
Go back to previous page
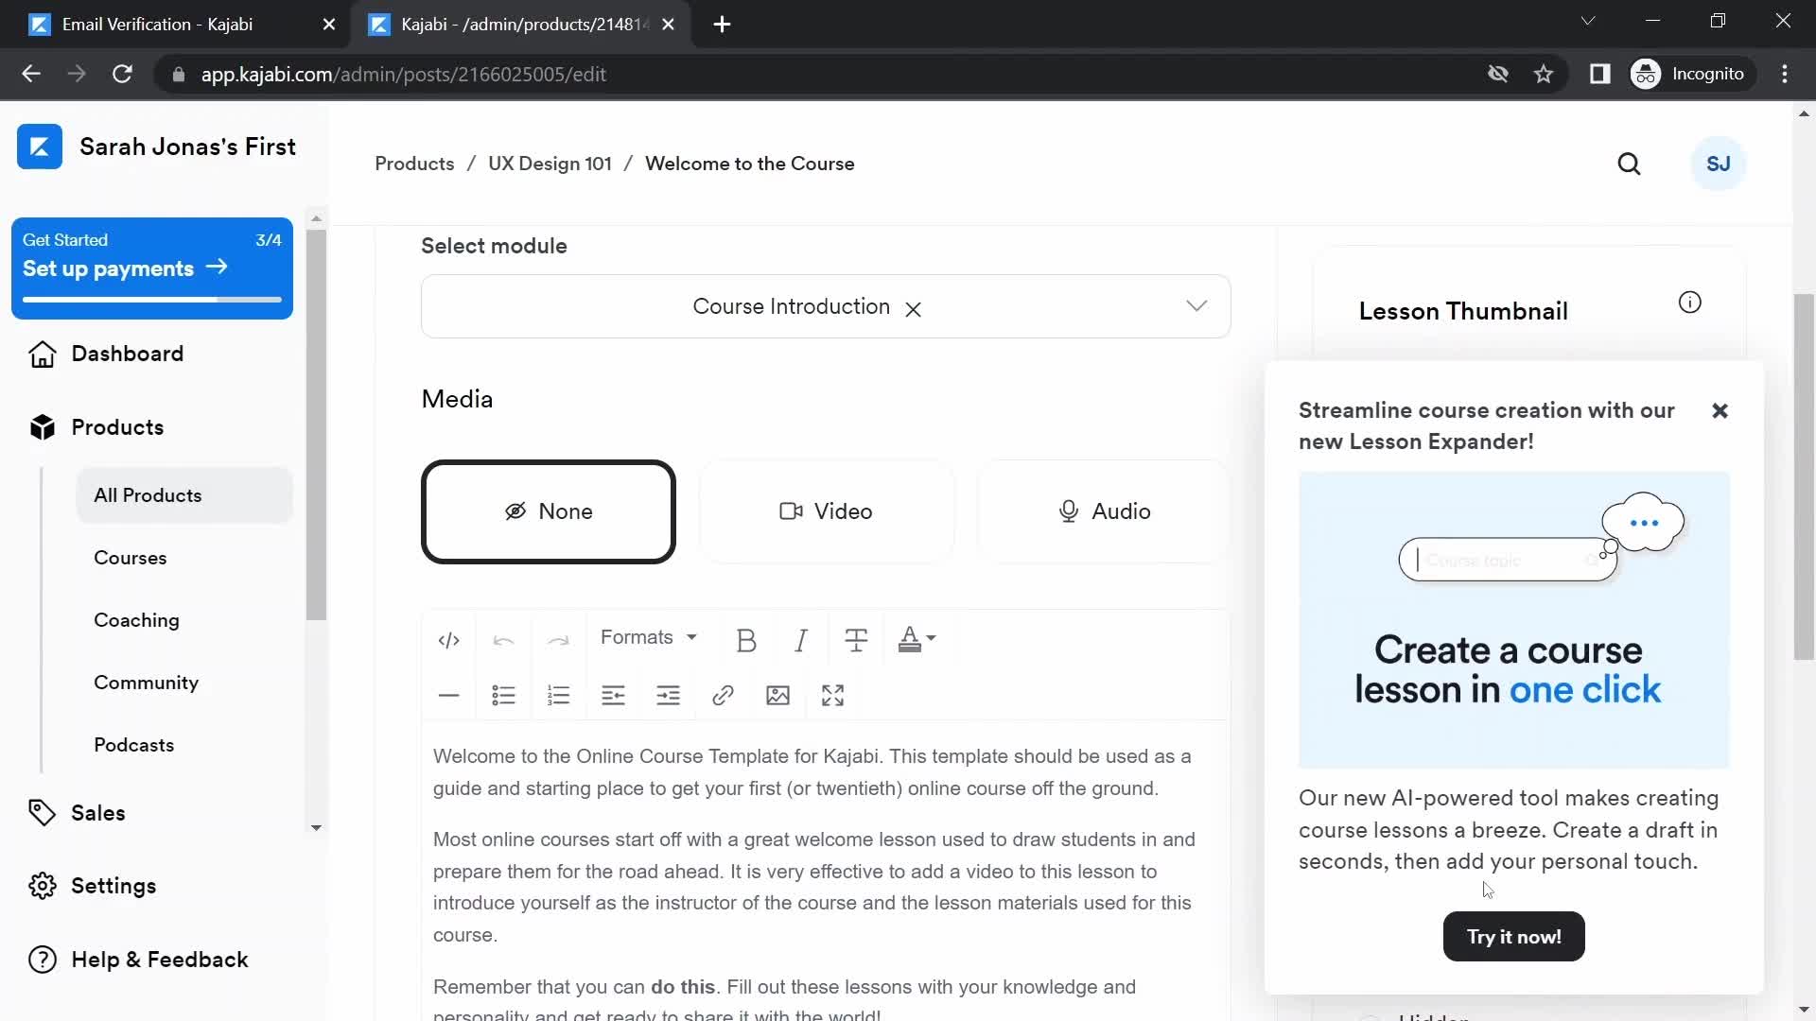click(x=31, y=74)
